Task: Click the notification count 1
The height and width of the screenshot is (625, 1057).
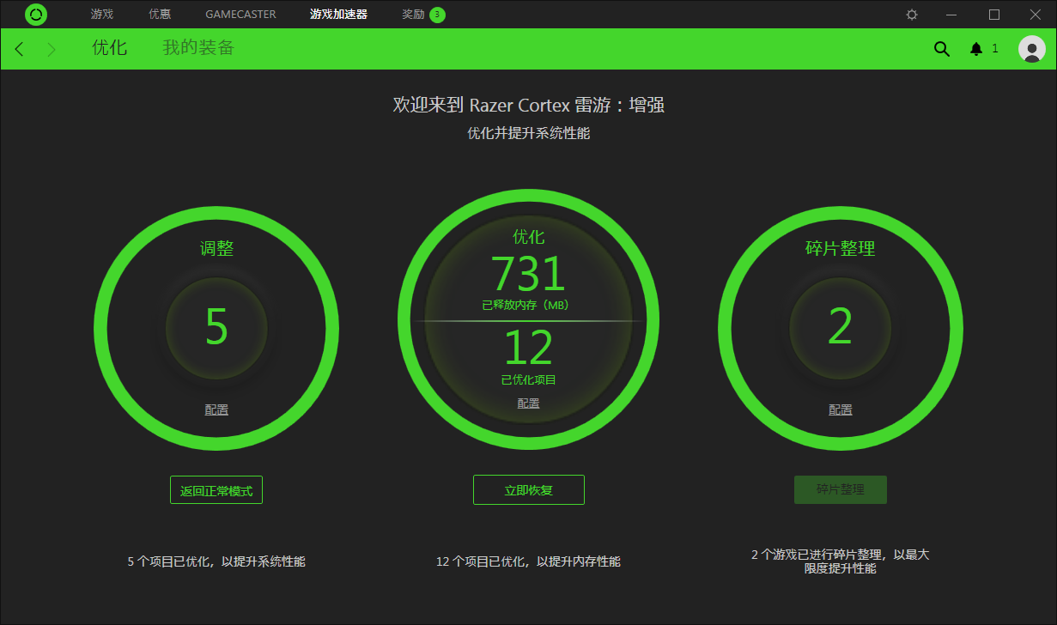Action: (x=995, y=49)
